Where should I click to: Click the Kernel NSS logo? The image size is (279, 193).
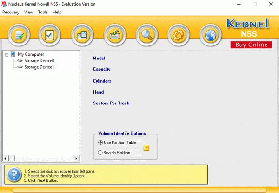click(248, 28)
